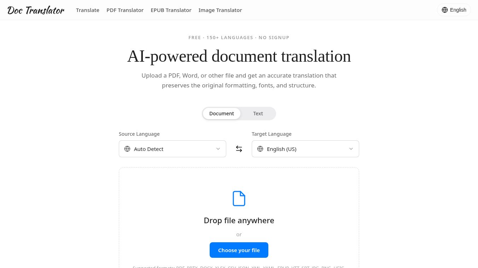Click the Choose your file button

[x=239, y=250]
